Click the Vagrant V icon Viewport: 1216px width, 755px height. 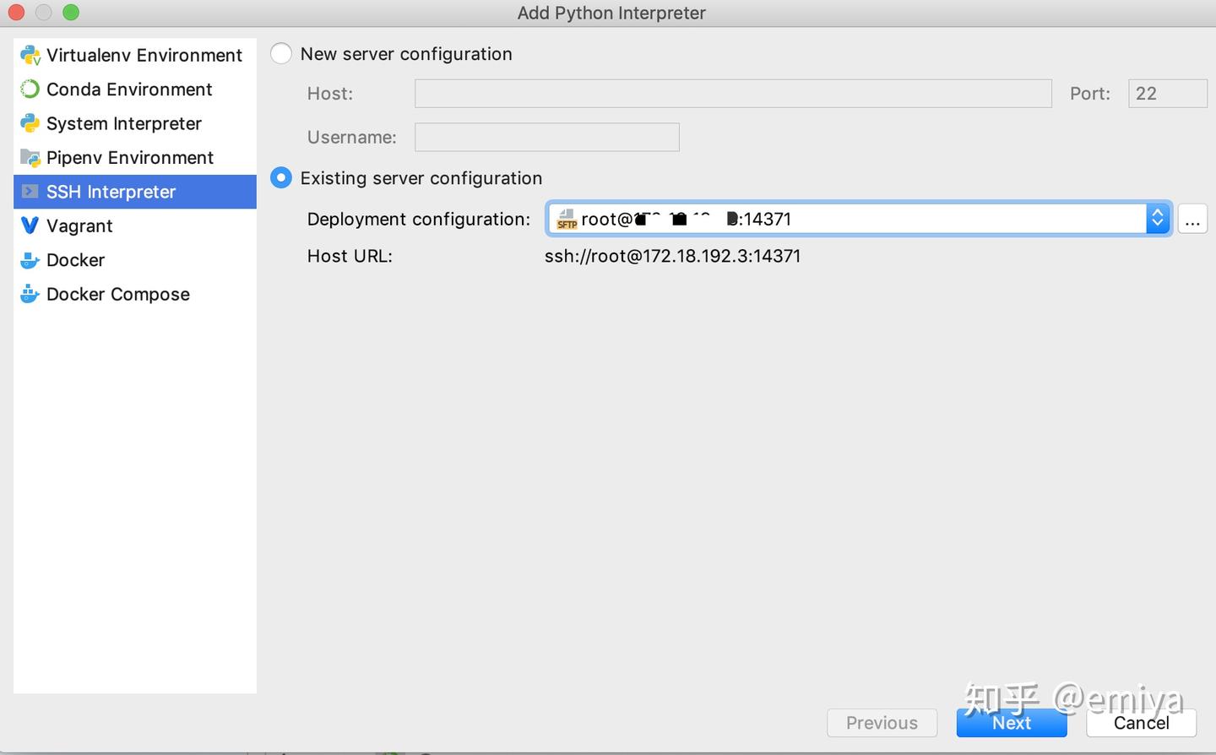pos(30,225)
